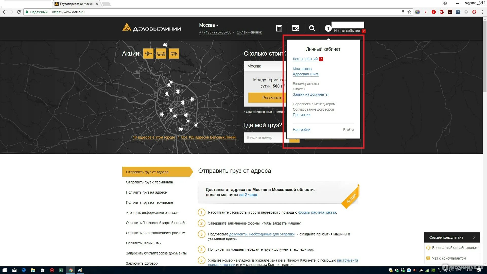The image size is (487, 274).
Task: Select Отправить груз с терминала menu item
Action: click(149, 182)
